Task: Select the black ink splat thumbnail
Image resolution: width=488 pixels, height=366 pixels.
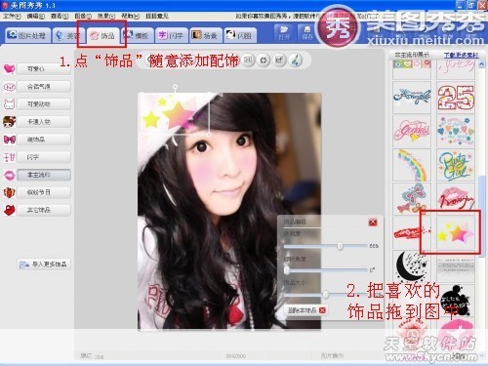Action: [x=456, y=300]
